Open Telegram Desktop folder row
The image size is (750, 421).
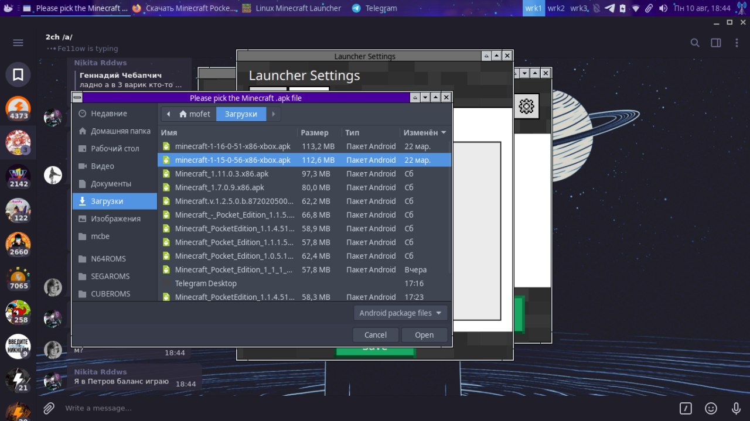click(x=303, y=283)
